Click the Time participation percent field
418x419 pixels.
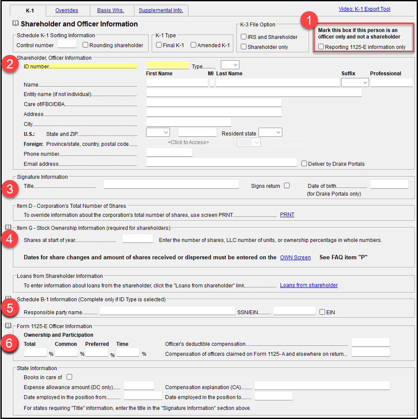point(128,352)
